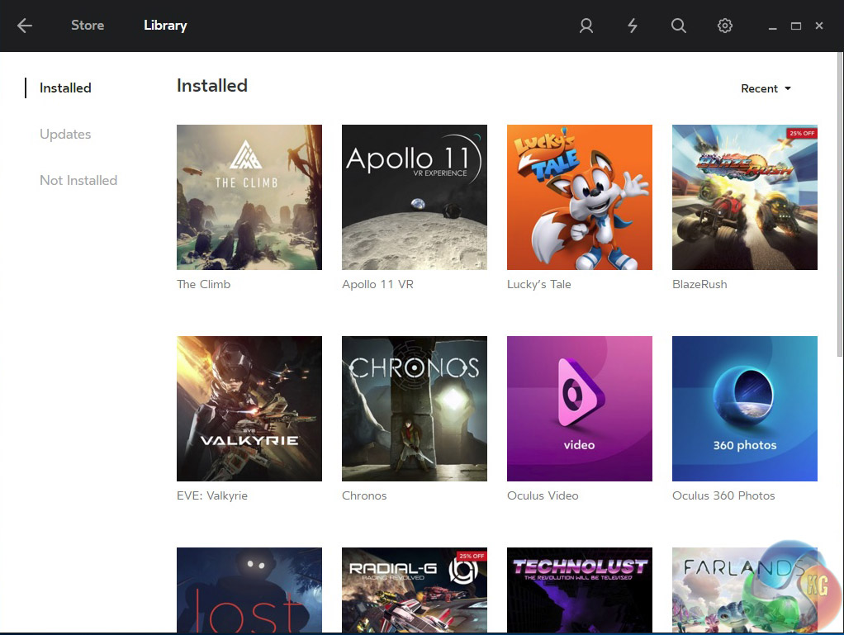The height and width of the screenshot is (635, 844).
Task: Open the Technolust game thumbnail
Action: 580,590
